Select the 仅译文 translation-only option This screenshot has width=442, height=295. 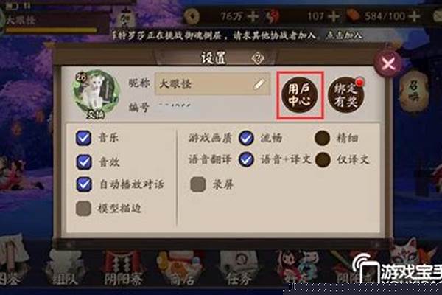pyautogui.click(x=323, y=160)
